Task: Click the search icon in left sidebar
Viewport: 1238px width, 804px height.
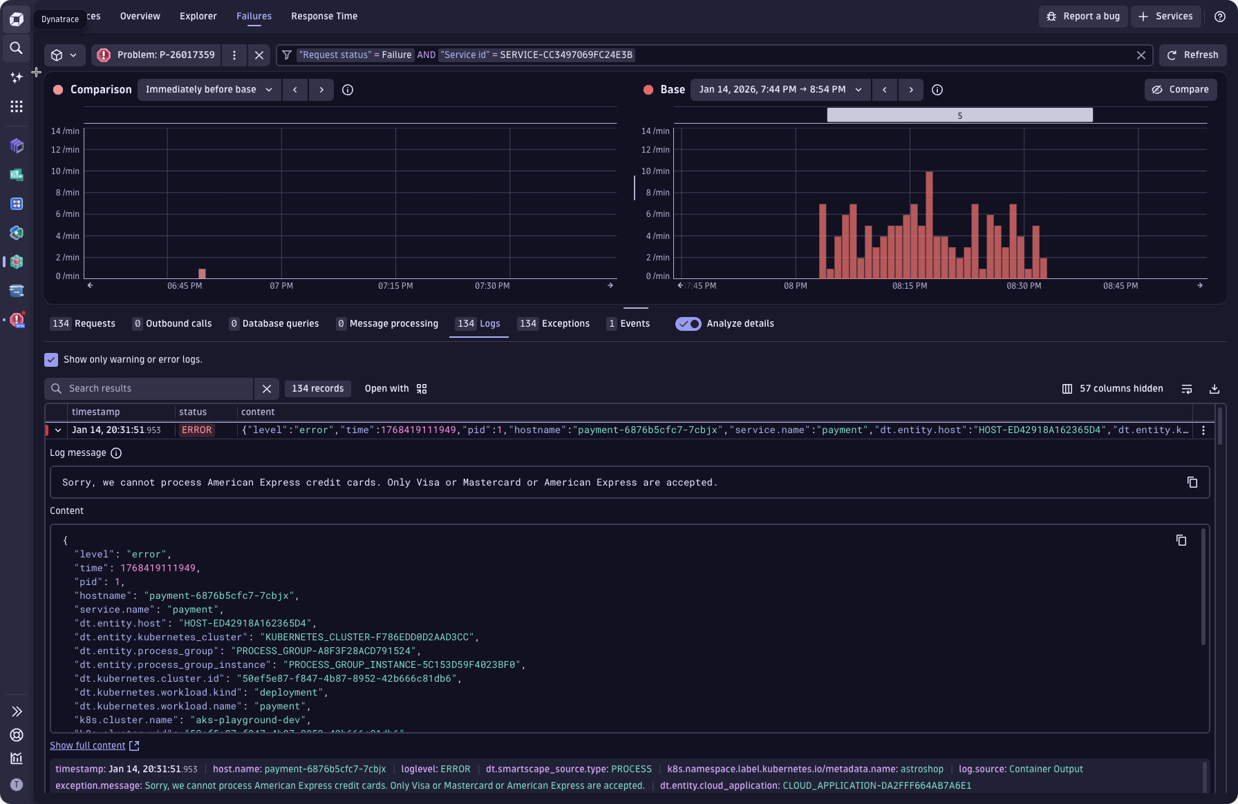Action: [16, 48]
